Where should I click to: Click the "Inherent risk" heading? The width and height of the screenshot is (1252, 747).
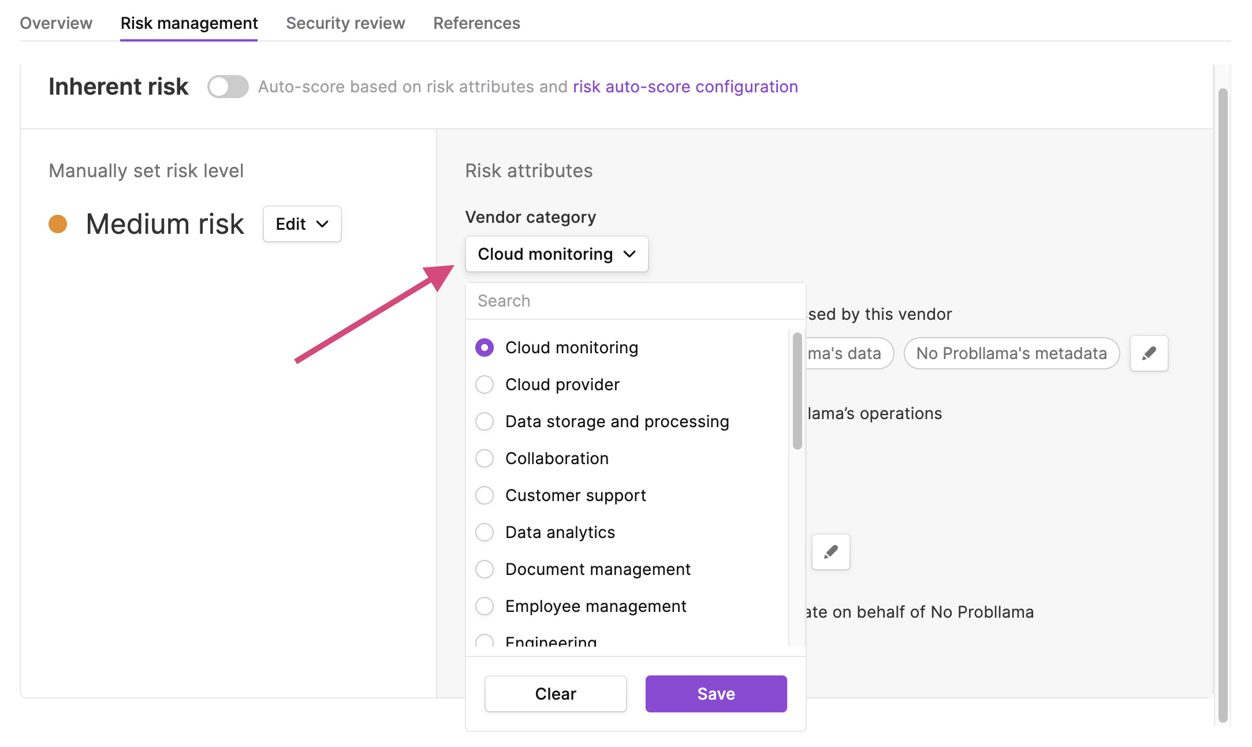click(x=118, y=87)
